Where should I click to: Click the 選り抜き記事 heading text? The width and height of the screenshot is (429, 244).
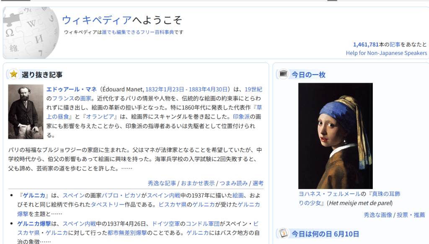click(x=42, y=75)
